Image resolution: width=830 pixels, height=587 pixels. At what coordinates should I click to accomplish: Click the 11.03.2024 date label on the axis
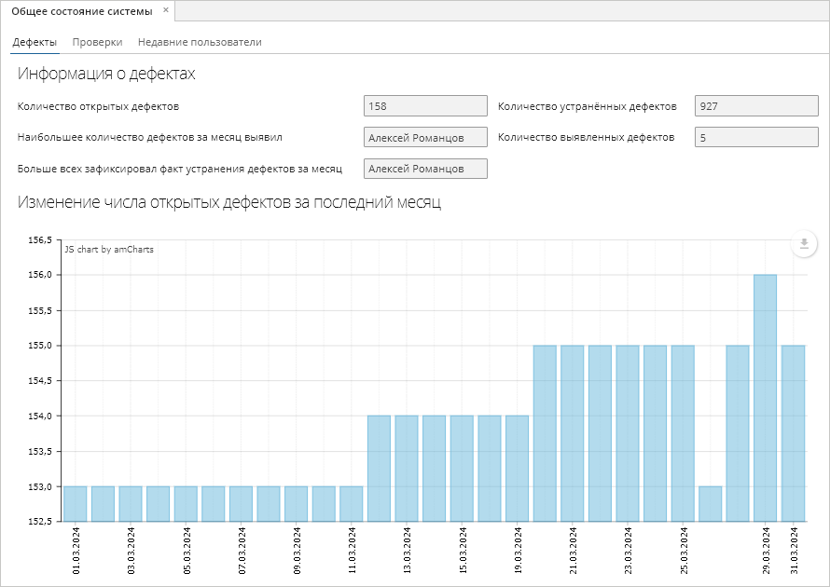[352, 551]
